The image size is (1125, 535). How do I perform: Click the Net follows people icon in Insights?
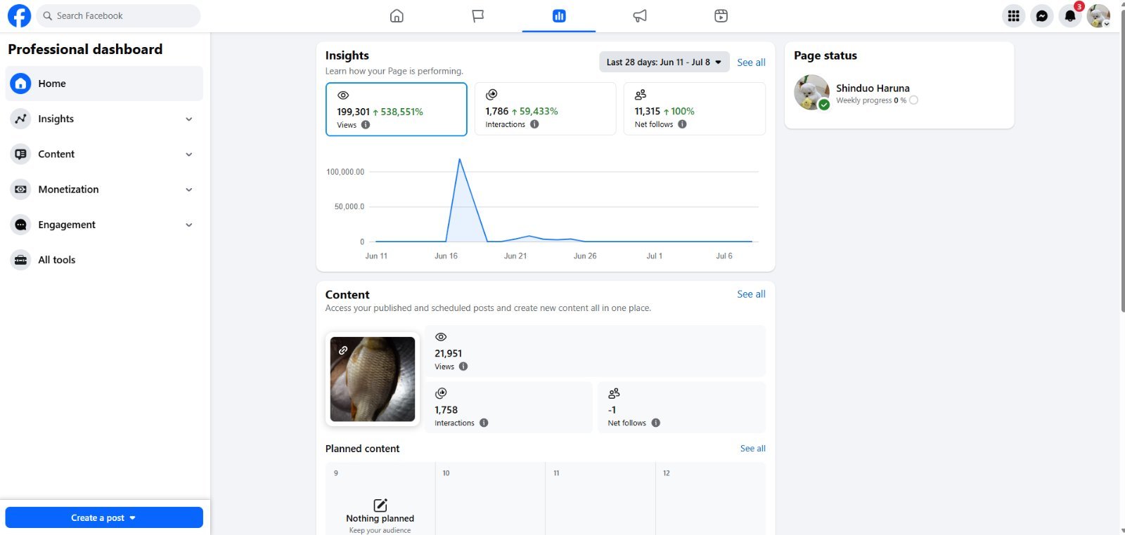[641, 95]
